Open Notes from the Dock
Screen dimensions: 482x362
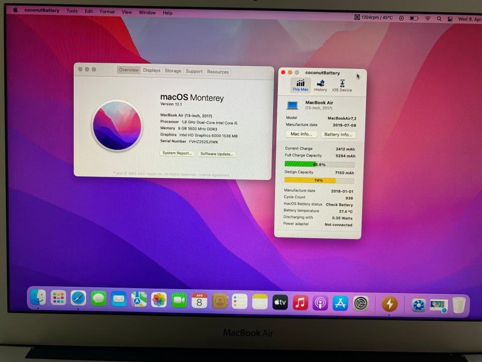pyautogui.click(x=260, y=302)
